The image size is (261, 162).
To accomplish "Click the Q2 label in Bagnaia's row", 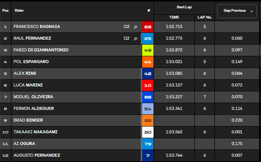I will (126, 27).
